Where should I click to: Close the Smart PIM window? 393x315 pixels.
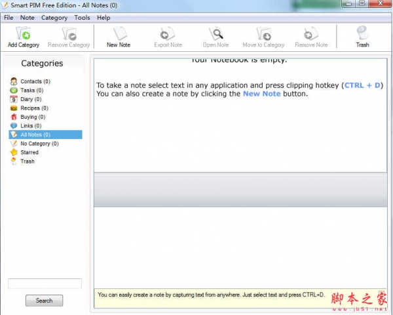(x=380, y=3)
